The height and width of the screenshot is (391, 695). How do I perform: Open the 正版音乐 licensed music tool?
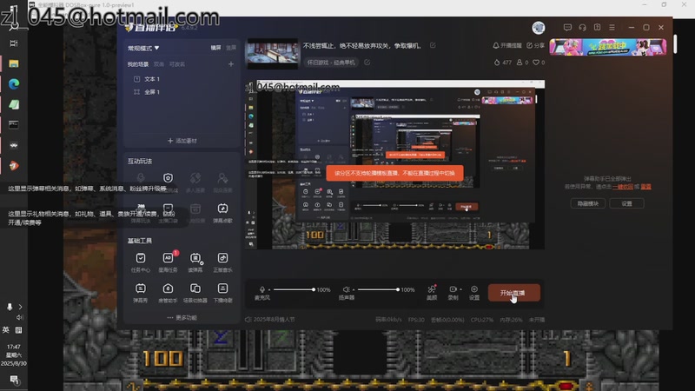click(222, 262)
